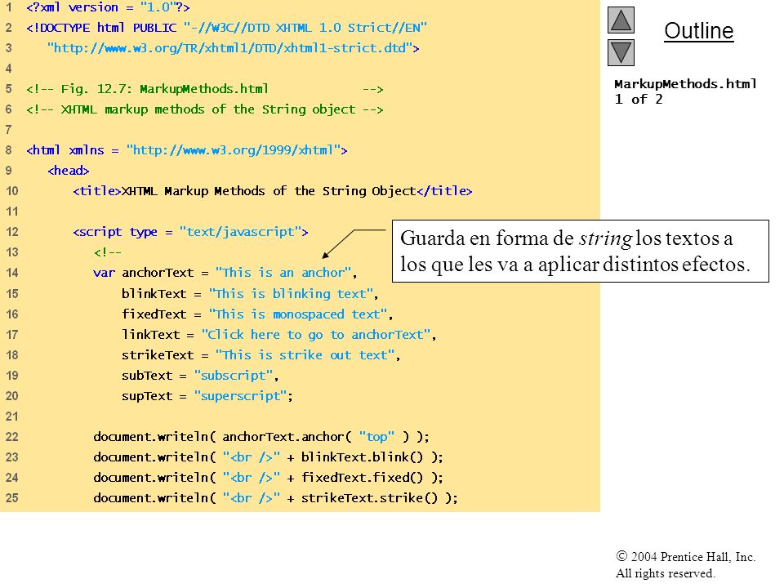Image resolution: width=784 pixels, height=588 pixels.
Task: Click the "1 of 2" page indicator
Action: [x=639, y=99]
